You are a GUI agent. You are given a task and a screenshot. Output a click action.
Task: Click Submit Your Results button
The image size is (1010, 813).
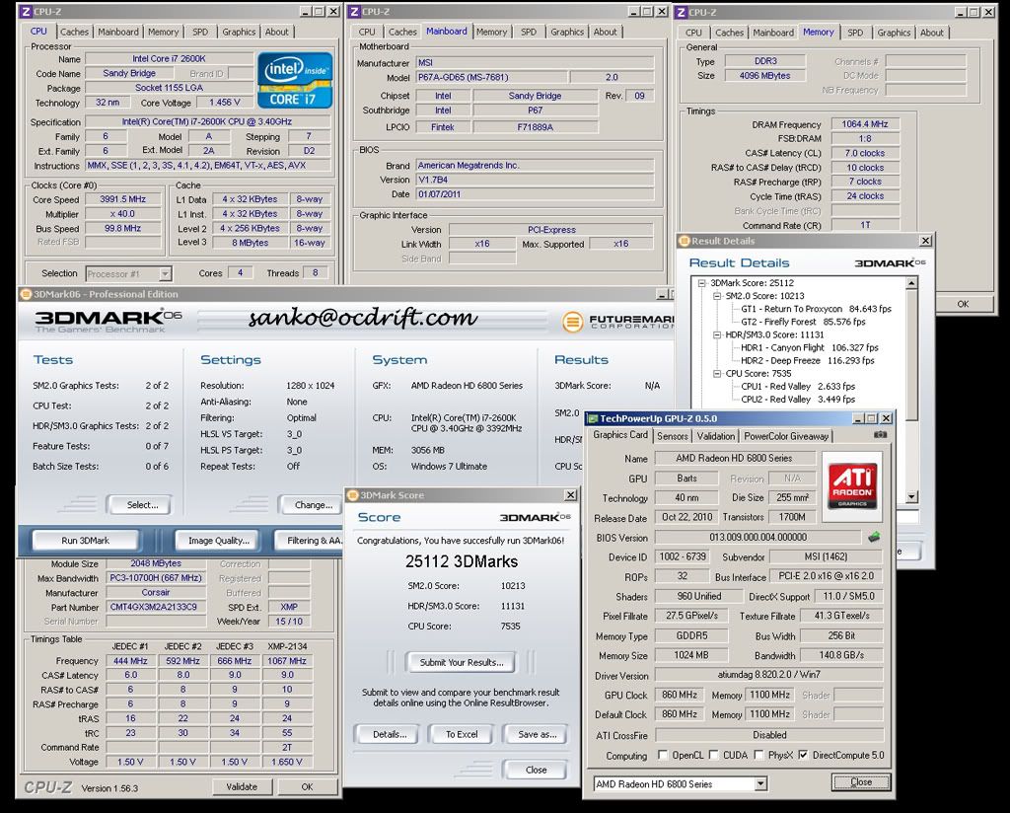point(462,662)
